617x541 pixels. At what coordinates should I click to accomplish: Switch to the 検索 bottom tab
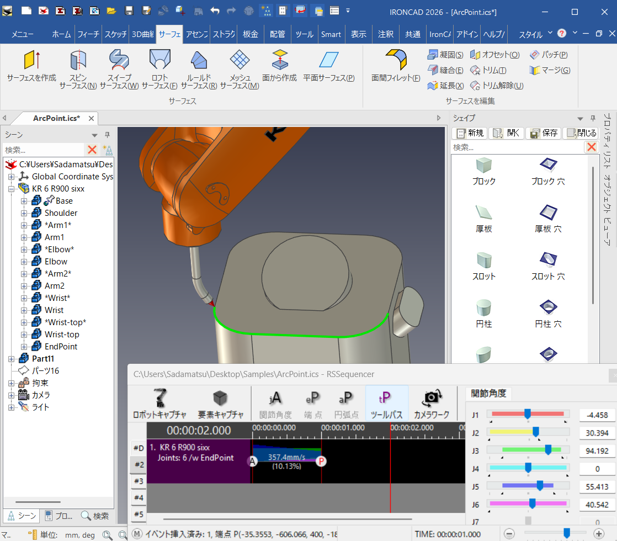coord(95,516)
